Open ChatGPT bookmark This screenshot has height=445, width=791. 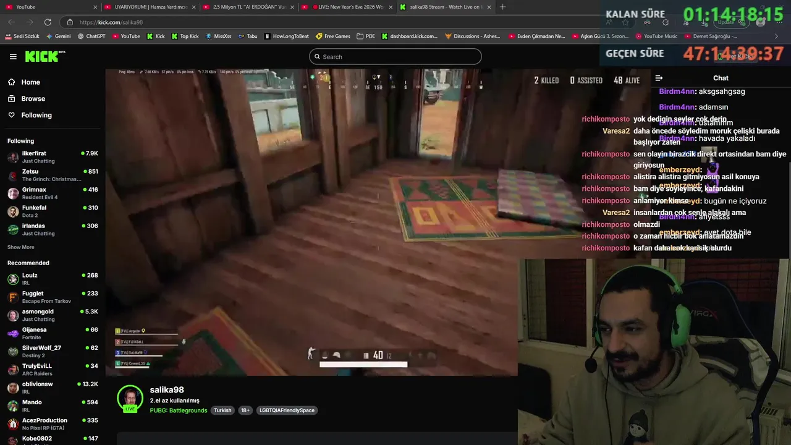[91, 36]
